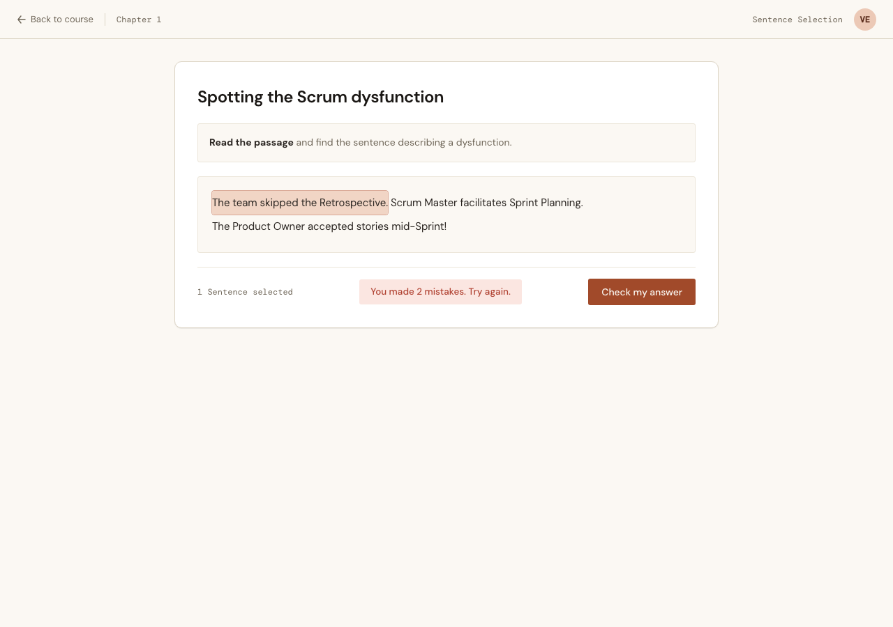Click the "You made 2 mistakes" message
The width and height of the screenshot is (893, 627).
(440, 292)
